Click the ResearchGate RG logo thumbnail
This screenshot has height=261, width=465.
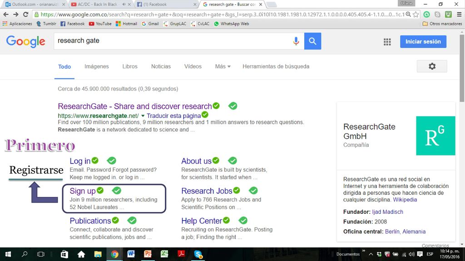pyautogui.click(x=435, y=135)
